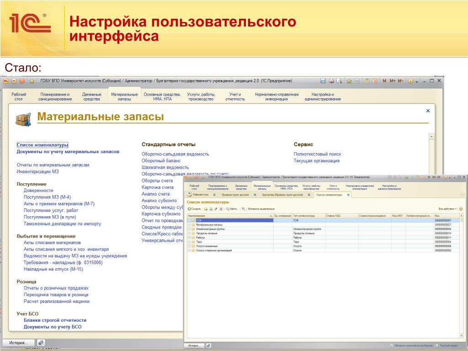Click the 1C main menu icon in the back window
Image resolution: width=468 pixels, height=351 pixels.
point(5,81)
